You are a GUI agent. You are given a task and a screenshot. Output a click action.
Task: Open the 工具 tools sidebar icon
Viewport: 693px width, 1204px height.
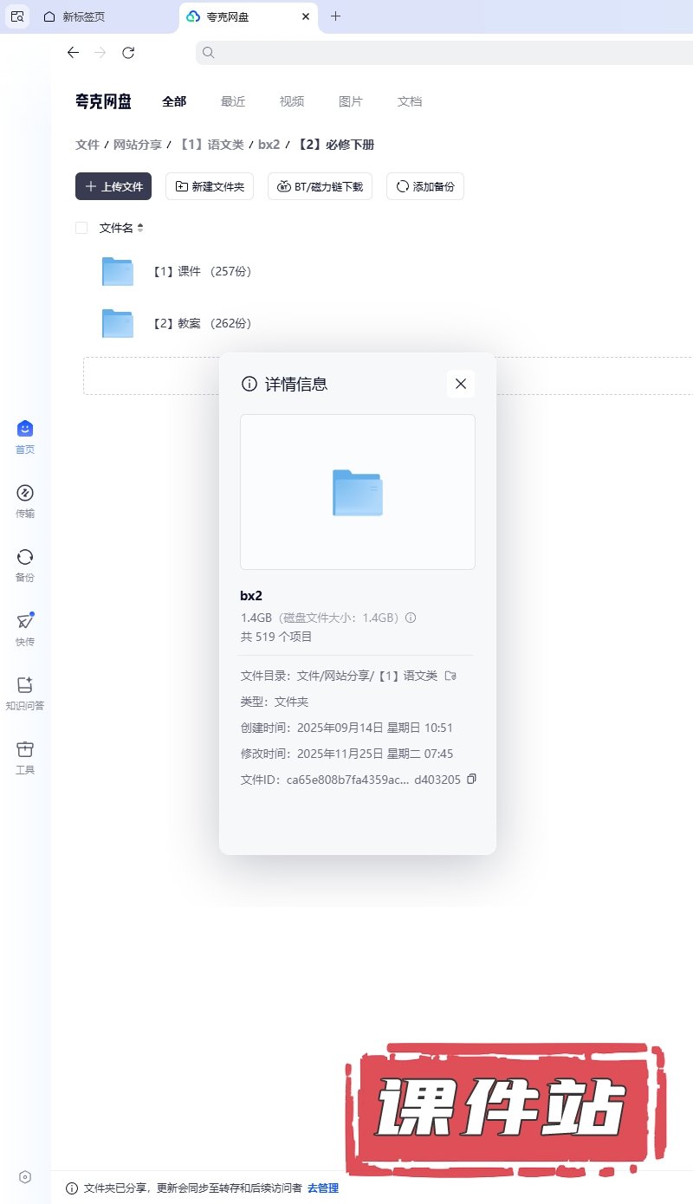click(x=25, y=750)
